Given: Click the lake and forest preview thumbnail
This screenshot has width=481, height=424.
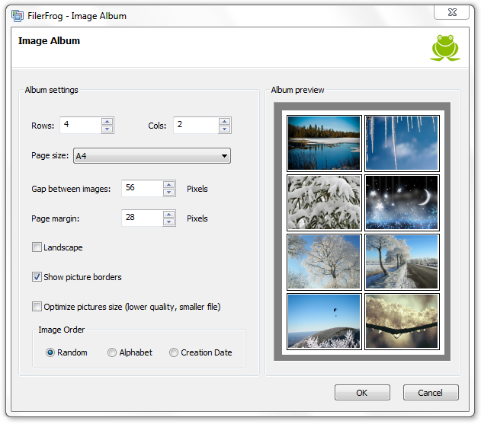Looking at the screenshot, I should point(324,143).
